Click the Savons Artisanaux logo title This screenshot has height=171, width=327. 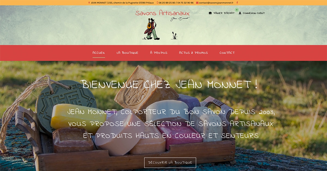pyautogui.click(x=162, y=13)
